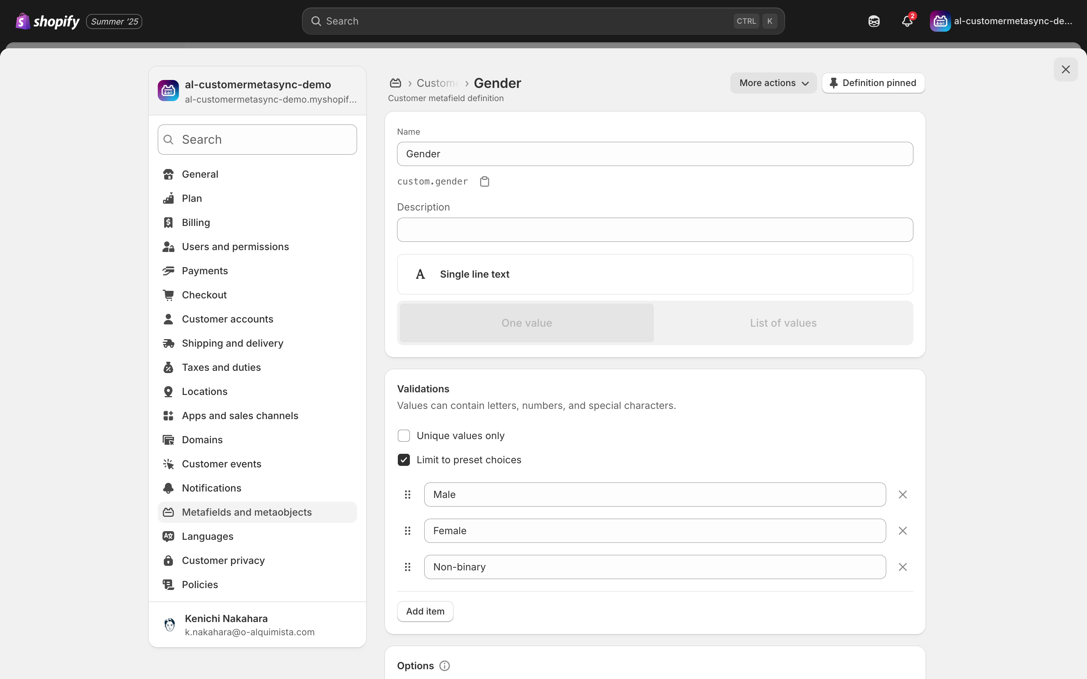The height and width of the screenshot is (679, 1087).
Task: Grab the drag handle for Female
Action: pyautogui.click(x=407, y=531)
